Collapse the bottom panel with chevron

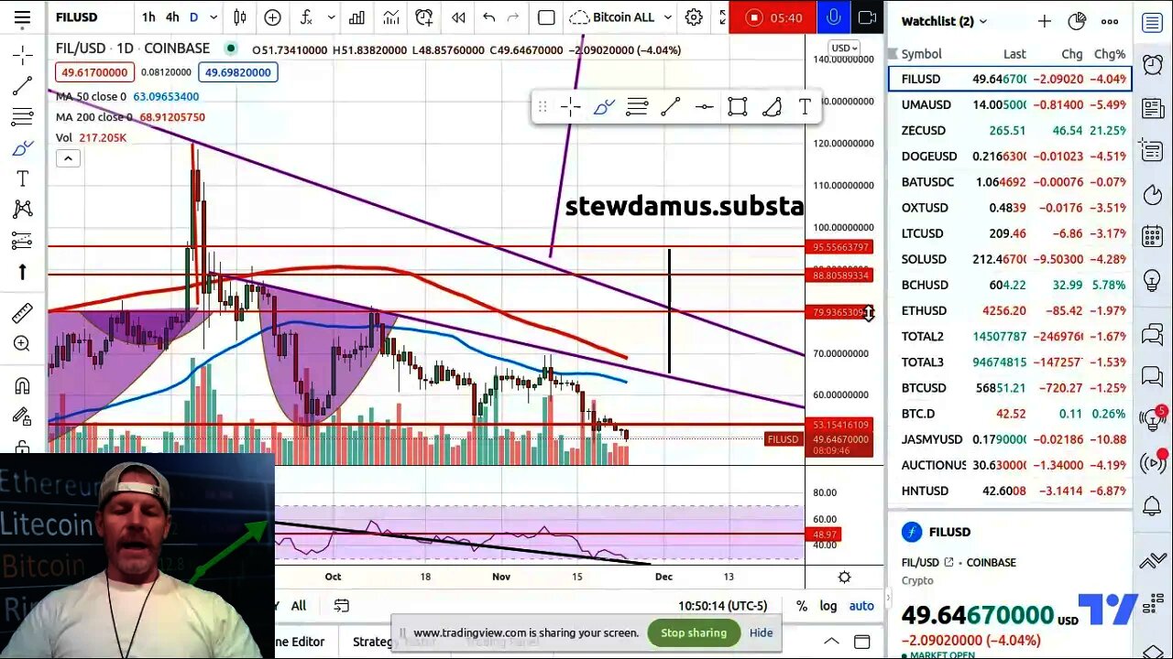831,642
